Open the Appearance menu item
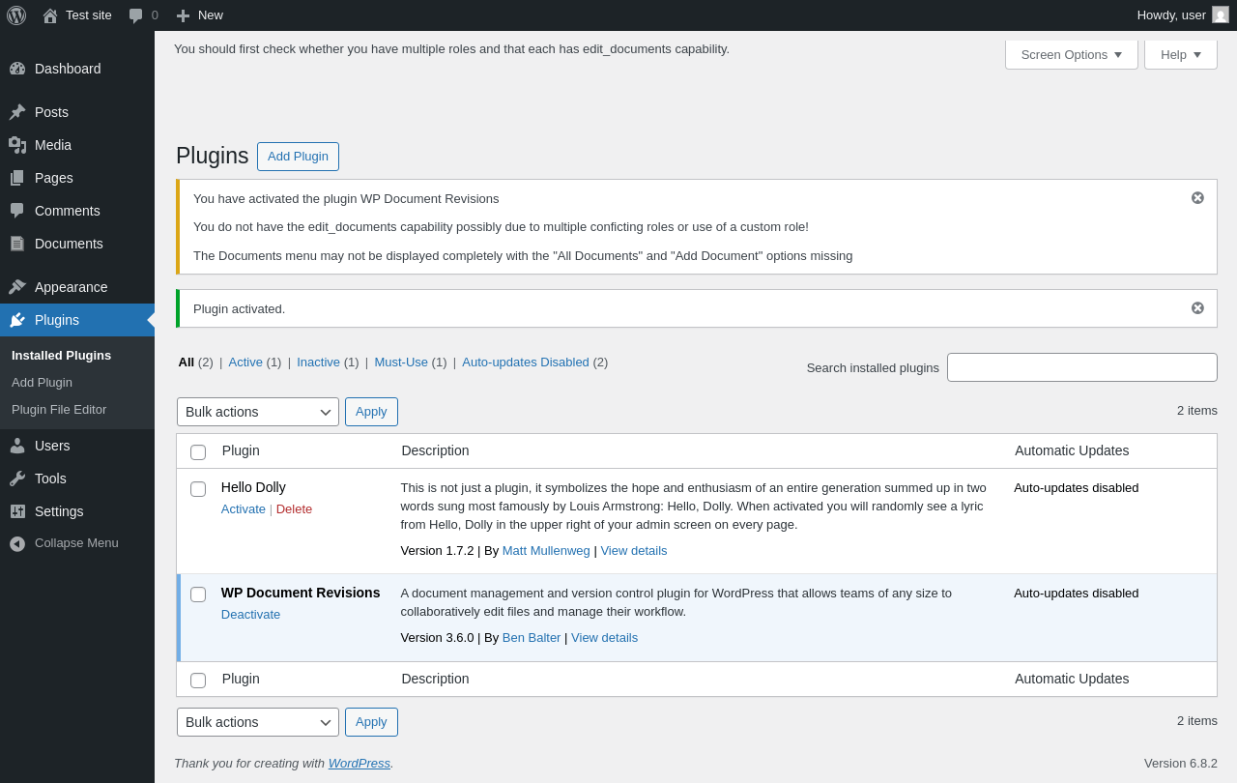Screen dimensions: 1237x783 tap(77, 287)
